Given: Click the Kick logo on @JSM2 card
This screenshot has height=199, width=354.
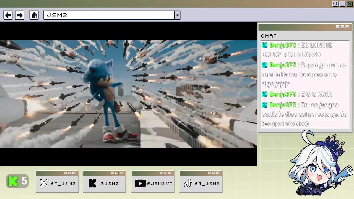Looking at the screenshot, I should pos(92,183).
